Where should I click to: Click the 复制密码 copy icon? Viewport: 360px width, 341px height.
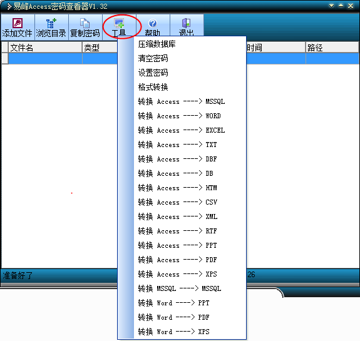coord(85,23)
